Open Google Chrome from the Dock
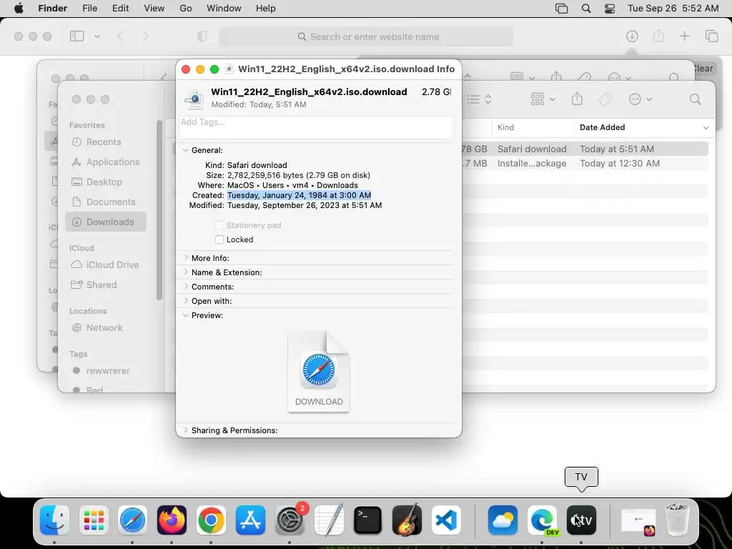732x549 pixels. [x=211, y=520]
